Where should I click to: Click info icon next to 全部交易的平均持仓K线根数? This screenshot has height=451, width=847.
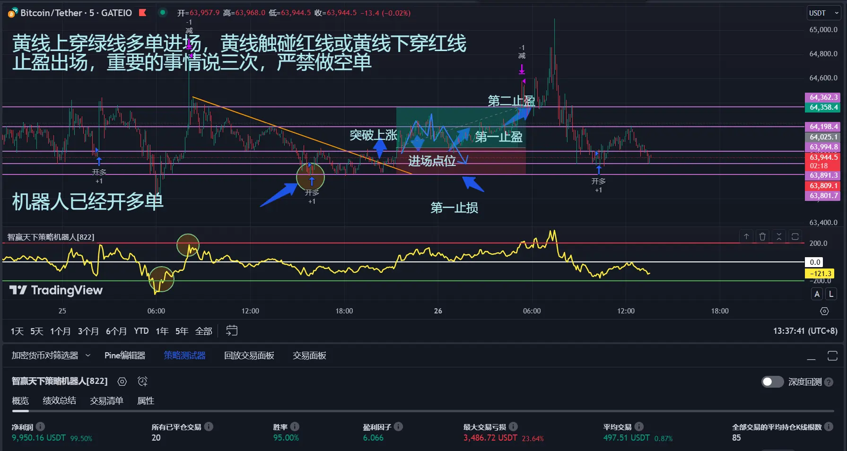[829, 426]
